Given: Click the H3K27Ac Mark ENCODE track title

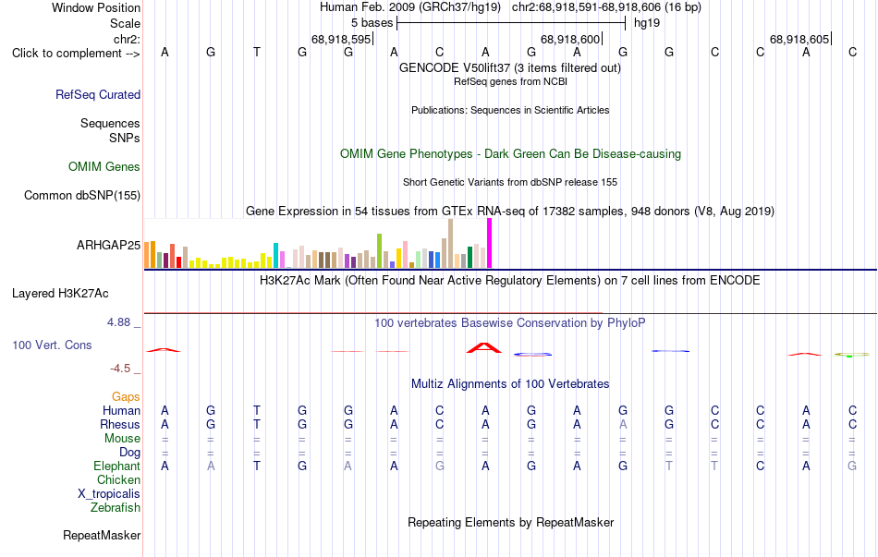Looking at the screenshot, I should (510, 281).
